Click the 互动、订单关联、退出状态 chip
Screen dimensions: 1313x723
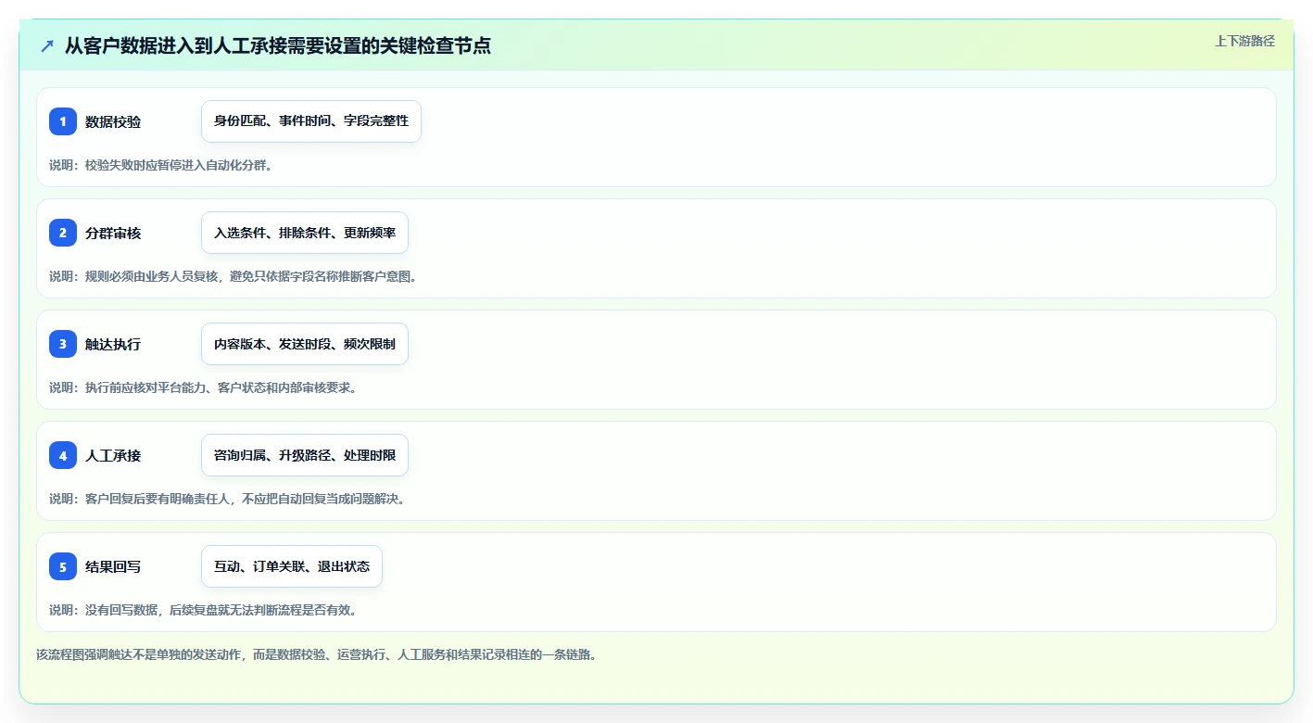pos(292,566)
